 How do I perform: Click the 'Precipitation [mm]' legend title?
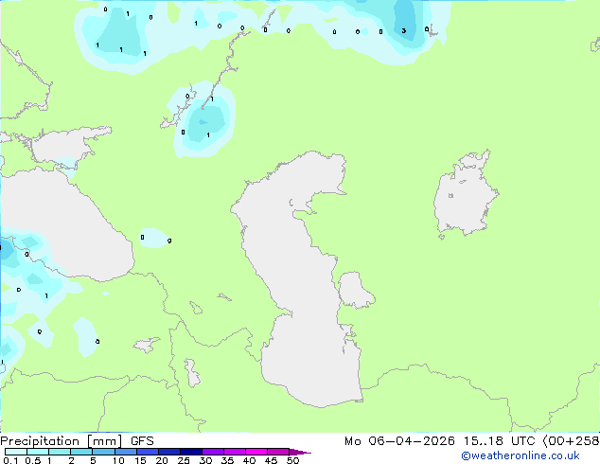(62, 441)
